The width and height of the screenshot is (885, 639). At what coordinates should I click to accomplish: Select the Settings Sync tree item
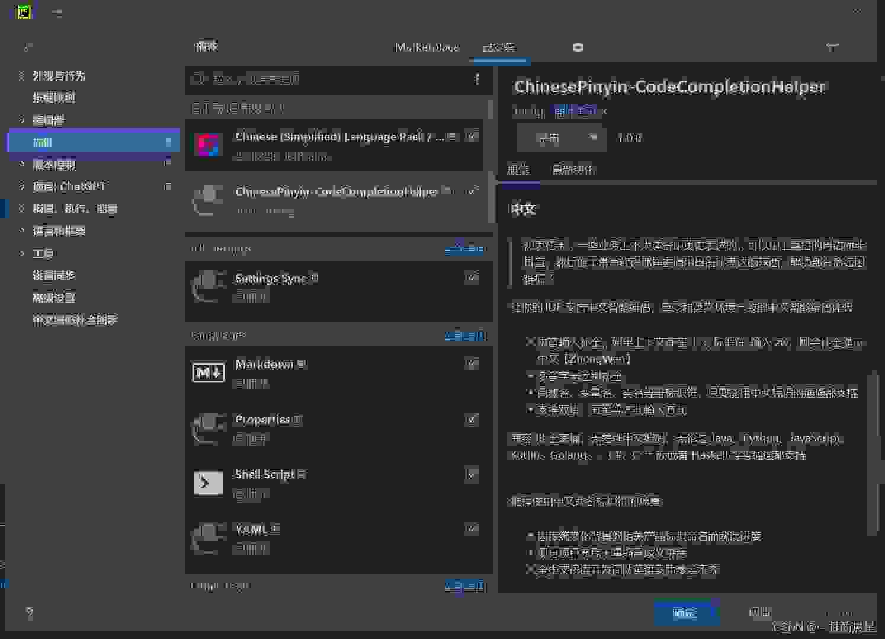[54, 276]
